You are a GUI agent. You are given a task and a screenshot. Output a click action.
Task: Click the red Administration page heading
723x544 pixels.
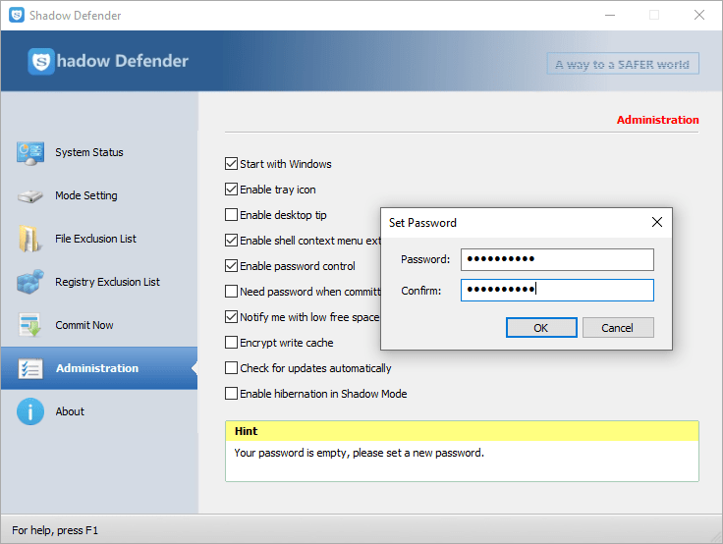(x=657, y=120)
